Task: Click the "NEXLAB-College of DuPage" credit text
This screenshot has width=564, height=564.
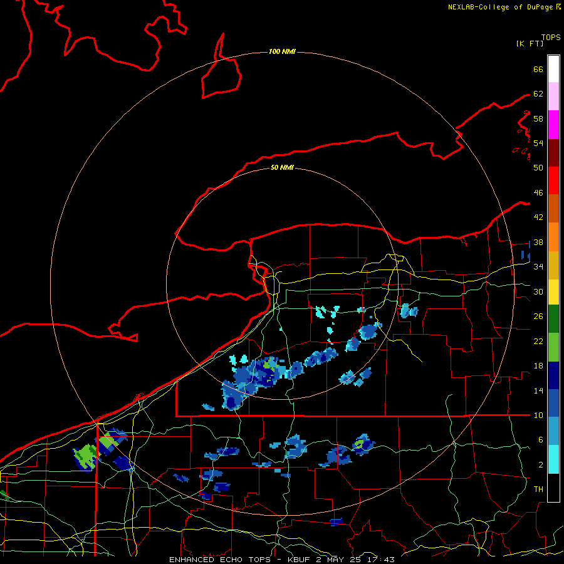Action: click(x=500, y=7)
